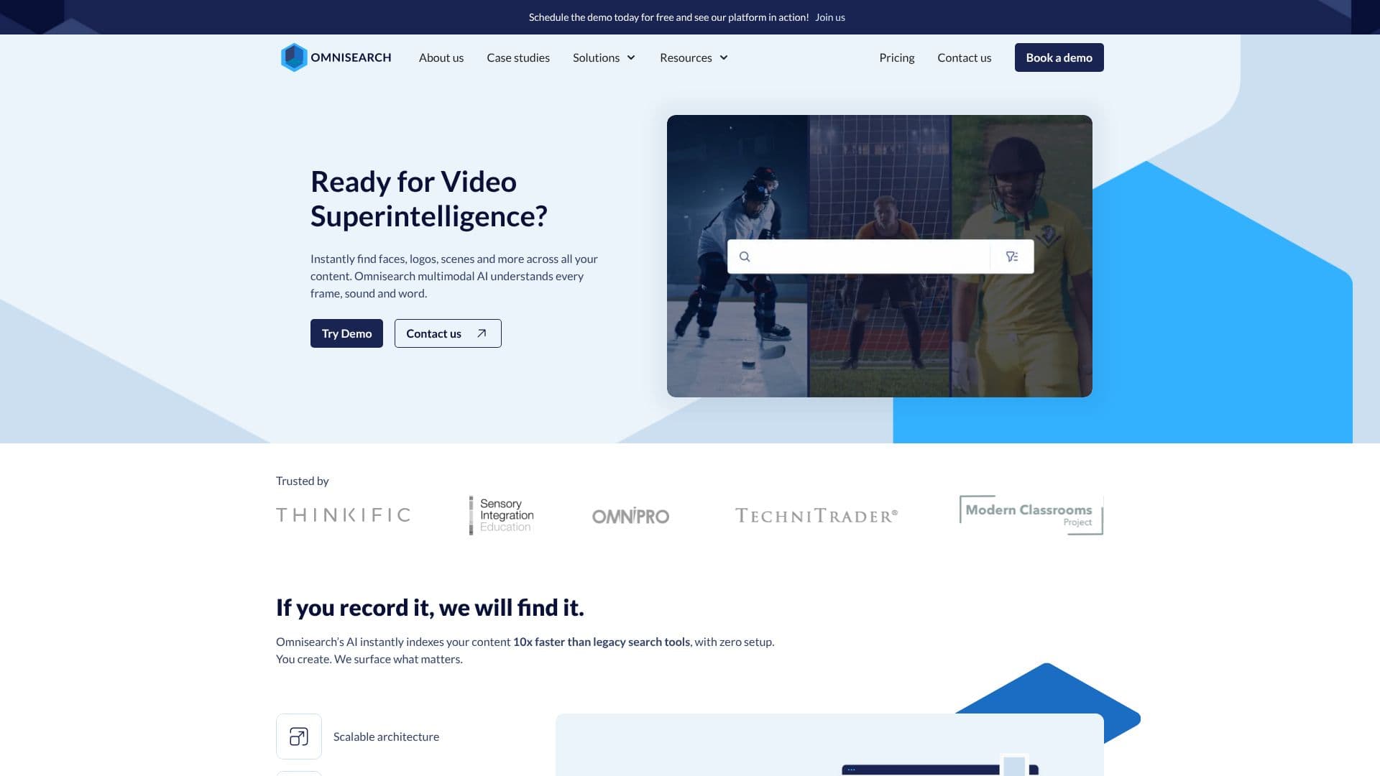The image size is (1380, 776).
Task: Follow the Join us banner link
Action: [x=830, y=17]
